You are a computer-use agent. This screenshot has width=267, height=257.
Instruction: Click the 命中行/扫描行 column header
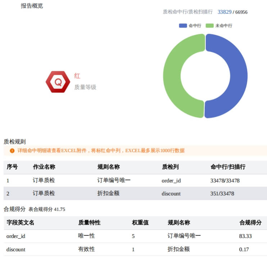tap(228, 167)
